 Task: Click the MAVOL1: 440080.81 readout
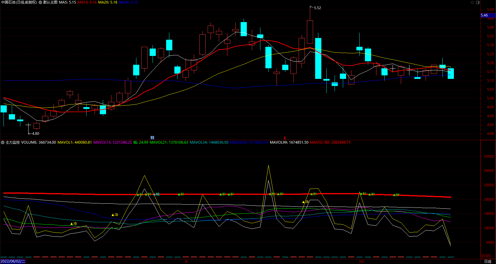coord(75,142)
